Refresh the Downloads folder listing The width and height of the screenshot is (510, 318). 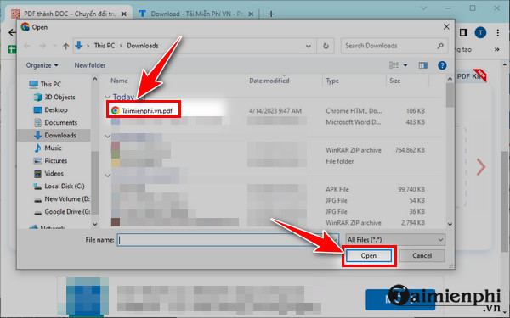click(326, 46)
